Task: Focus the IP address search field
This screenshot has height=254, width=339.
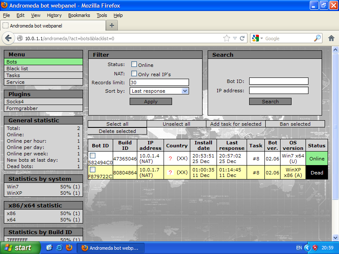Action: coord(279,91)
